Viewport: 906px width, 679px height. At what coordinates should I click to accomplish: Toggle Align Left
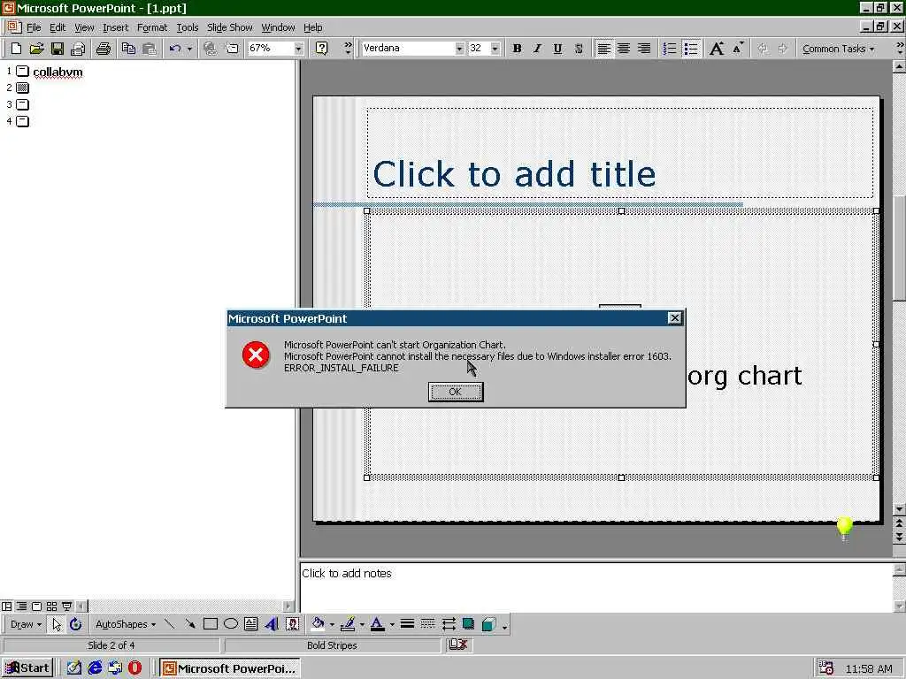(603, 49)
